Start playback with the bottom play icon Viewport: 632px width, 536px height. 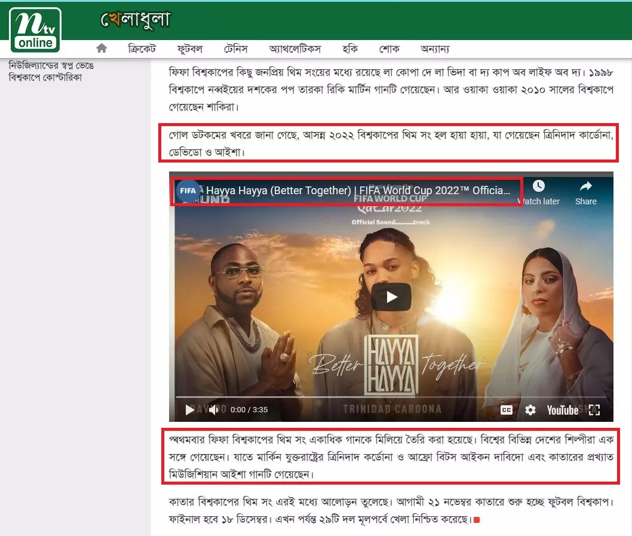pyautogui.click(x=189, y=410)
